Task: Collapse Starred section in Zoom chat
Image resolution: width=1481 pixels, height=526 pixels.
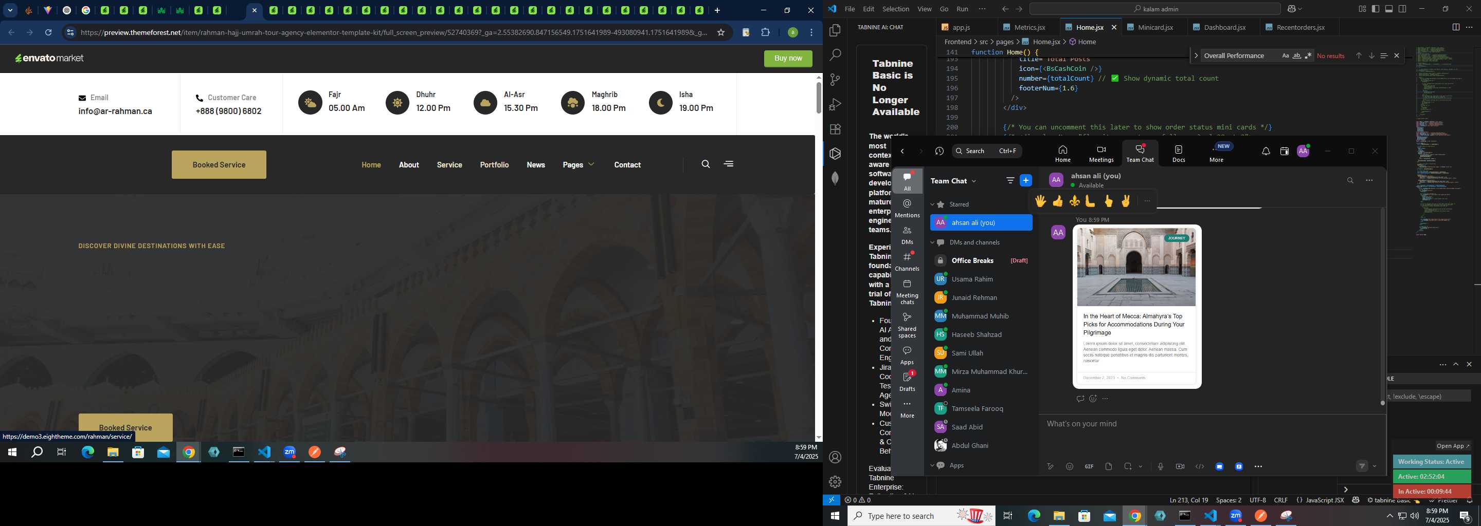Action: click(932, 204)
